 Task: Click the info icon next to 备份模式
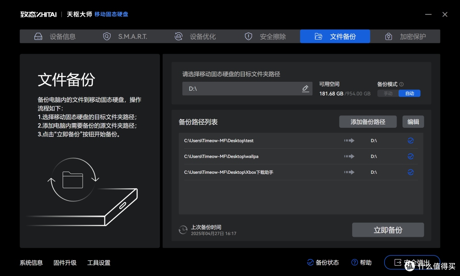[402, 84]
